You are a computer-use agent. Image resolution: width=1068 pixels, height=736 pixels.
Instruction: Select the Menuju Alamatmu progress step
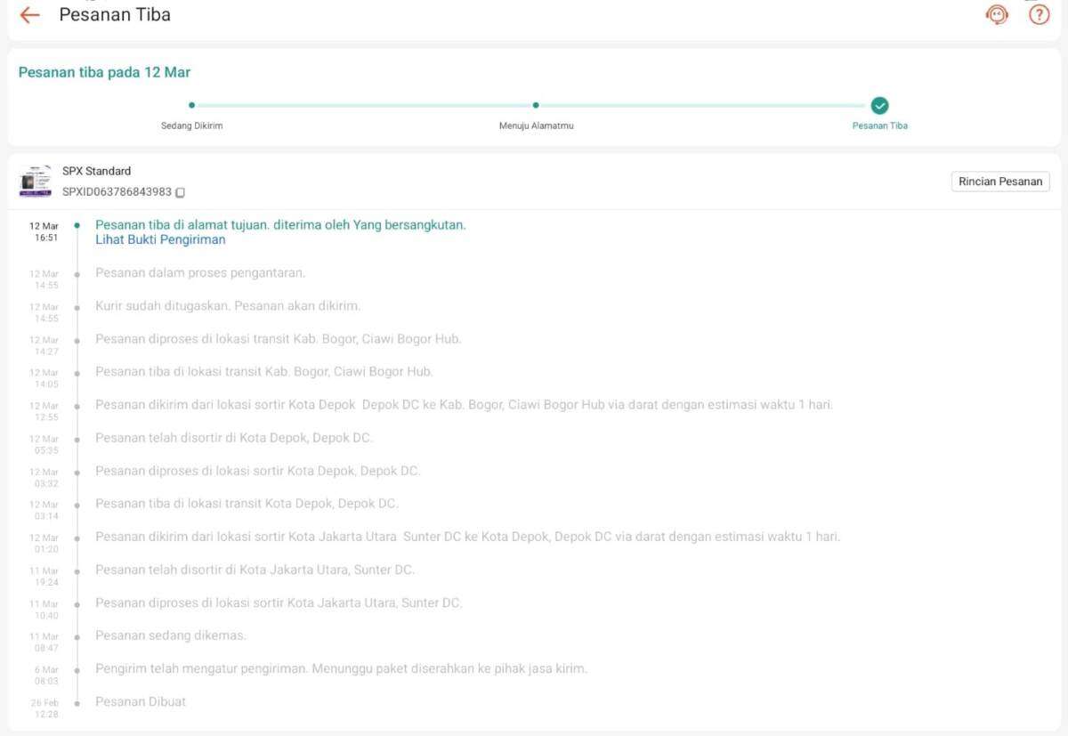536,125
